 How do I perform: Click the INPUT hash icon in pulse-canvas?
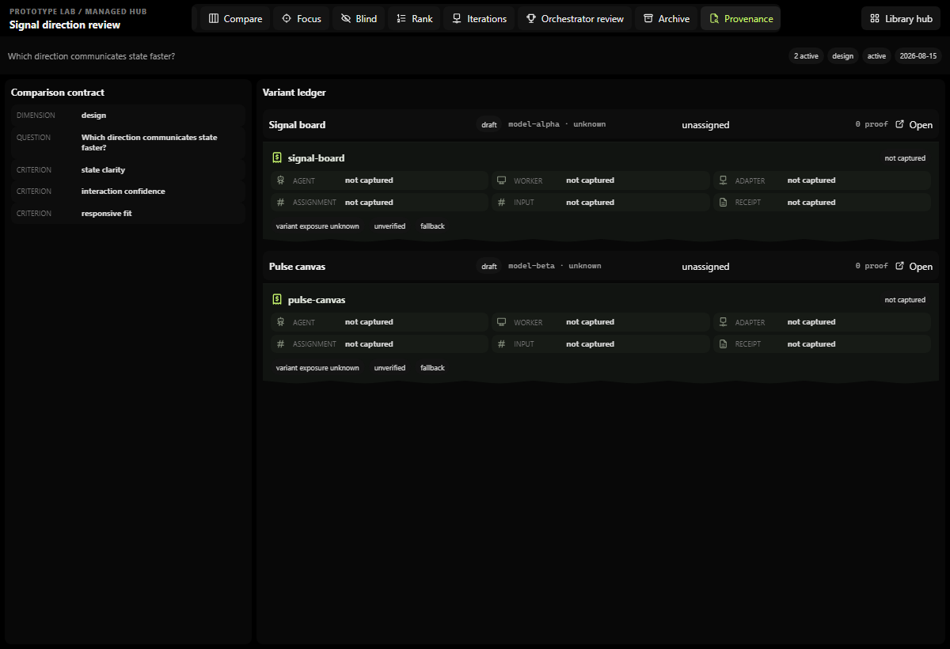[501, 344]
